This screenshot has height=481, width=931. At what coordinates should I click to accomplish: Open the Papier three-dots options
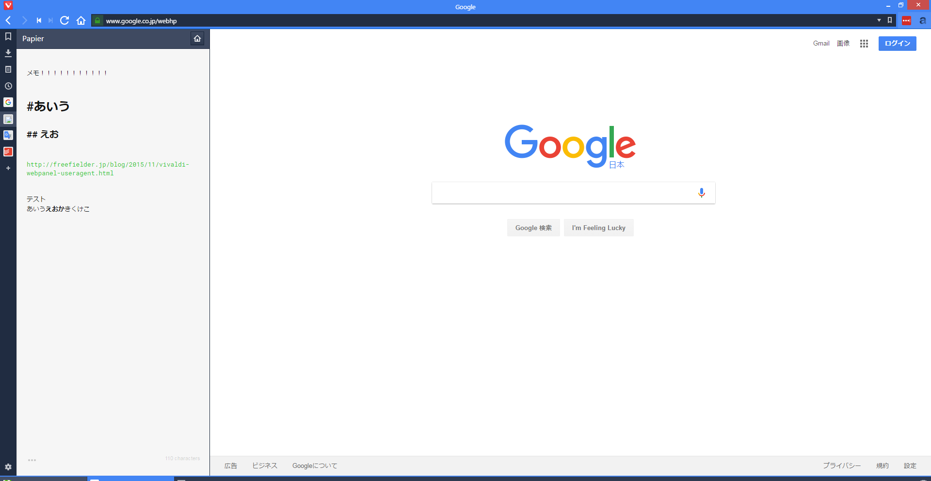click(32, 460)
